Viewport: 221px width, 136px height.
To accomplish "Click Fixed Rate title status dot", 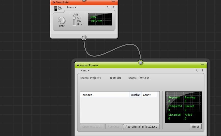I will (54, 2).
